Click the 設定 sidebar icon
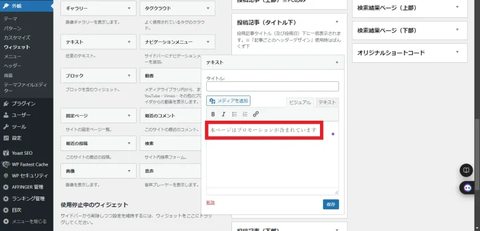The width and height of the screenshot is (480, 231). click(6, 138)
